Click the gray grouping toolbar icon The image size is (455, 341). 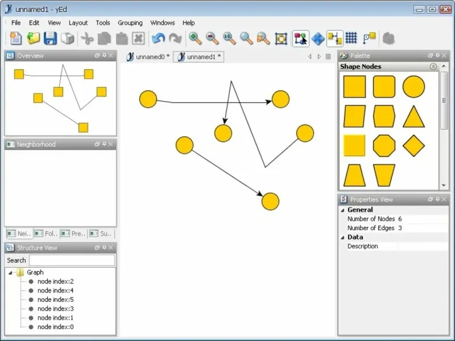[x=388, y=38]
